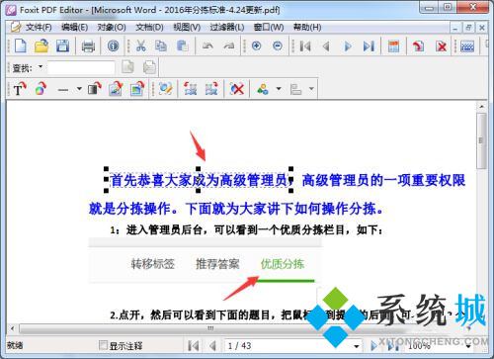Screen dimensions: 494x359
Task: Select text 首先恭喜大家成为高级管理员
Action: [199, 180]
